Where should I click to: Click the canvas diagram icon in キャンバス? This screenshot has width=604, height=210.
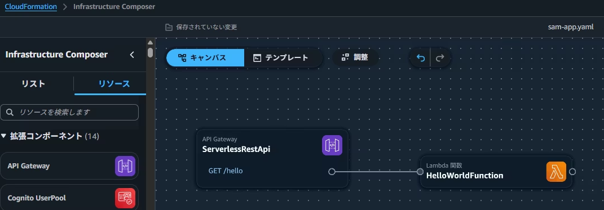(x=182, y=57)
